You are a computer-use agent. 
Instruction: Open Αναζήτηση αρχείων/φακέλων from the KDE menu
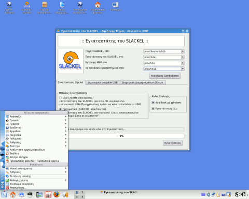click(x=36, y=150)
